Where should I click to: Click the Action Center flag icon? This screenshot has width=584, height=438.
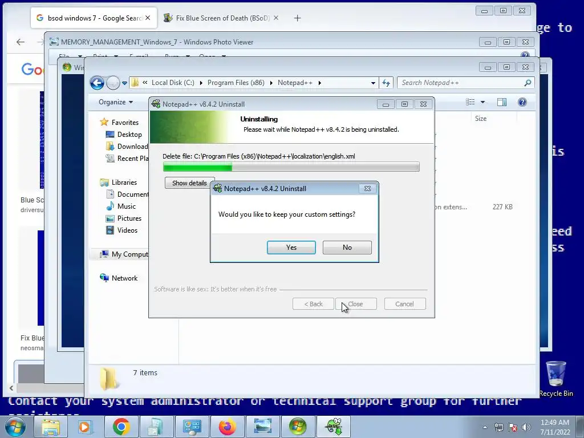point(513,427)
